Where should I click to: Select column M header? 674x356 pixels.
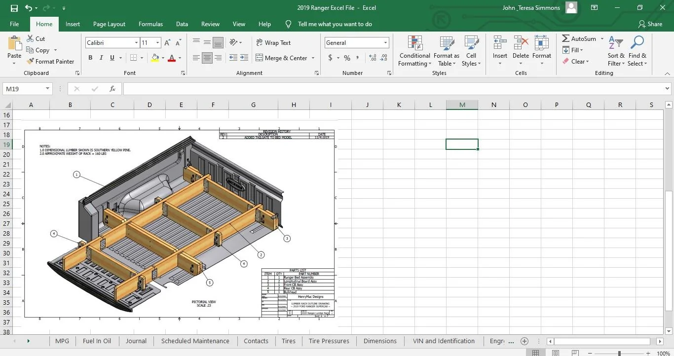click(x=462, y=105)
